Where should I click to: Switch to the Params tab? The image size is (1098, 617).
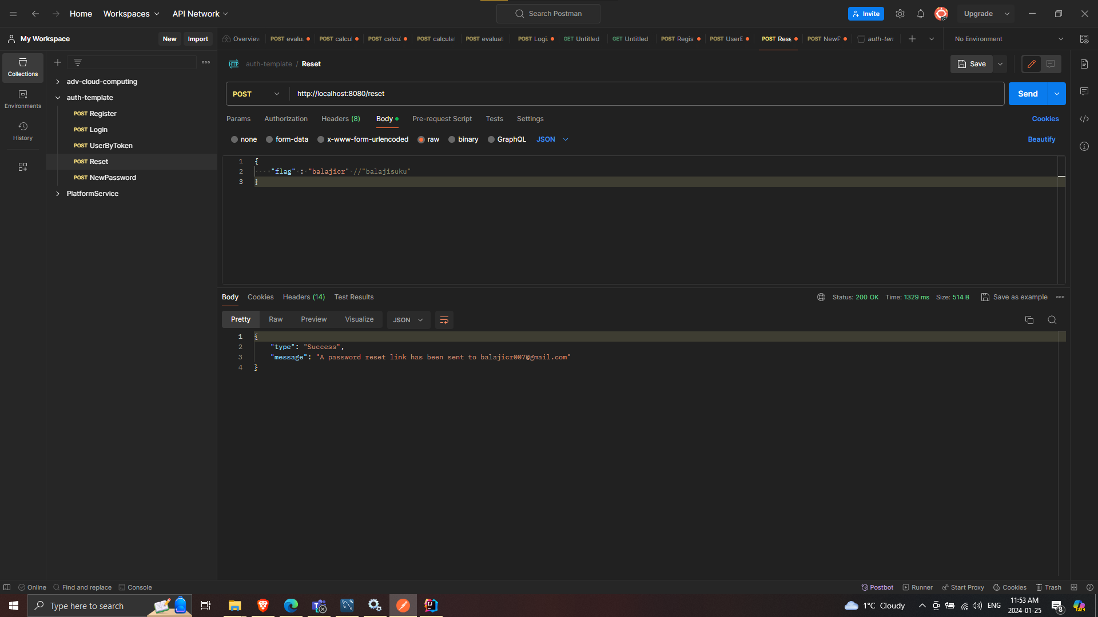tap(238, 119)
